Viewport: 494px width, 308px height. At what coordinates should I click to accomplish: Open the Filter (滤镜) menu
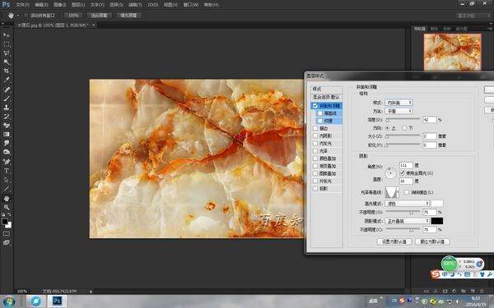pyautogui.click(x=135, y=5)
